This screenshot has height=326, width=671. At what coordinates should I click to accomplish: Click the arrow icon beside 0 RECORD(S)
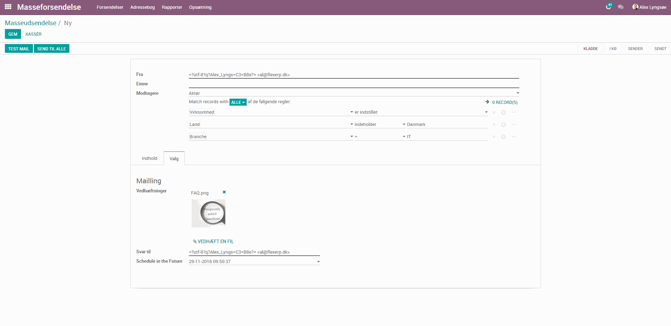click(487, 102)
